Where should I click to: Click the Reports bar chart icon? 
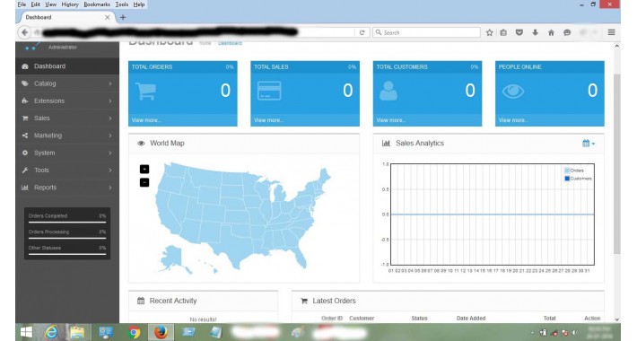tap(25, 188)
